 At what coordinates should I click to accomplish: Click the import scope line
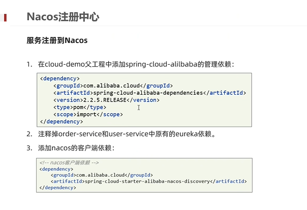(87, 114)
